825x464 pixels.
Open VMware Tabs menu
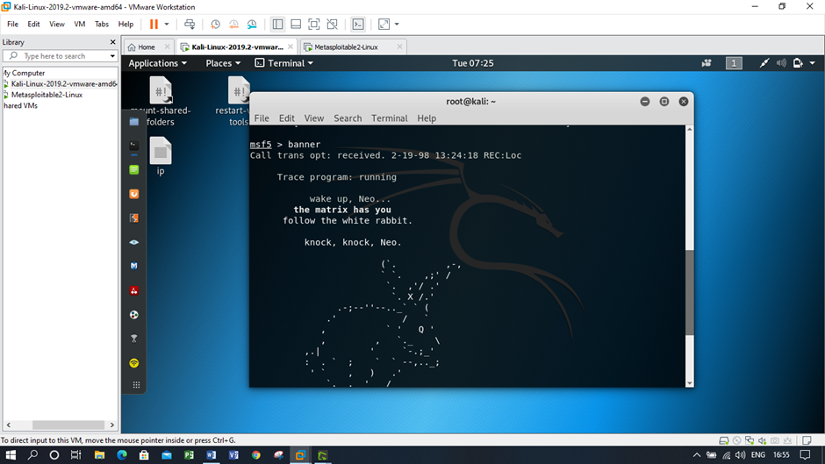[x=102, y=25]
